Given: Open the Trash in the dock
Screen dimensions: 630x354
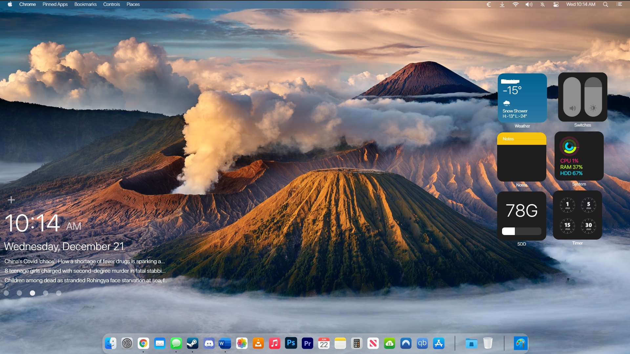Looking at the screenshot, I should click(x=488, y=343).
